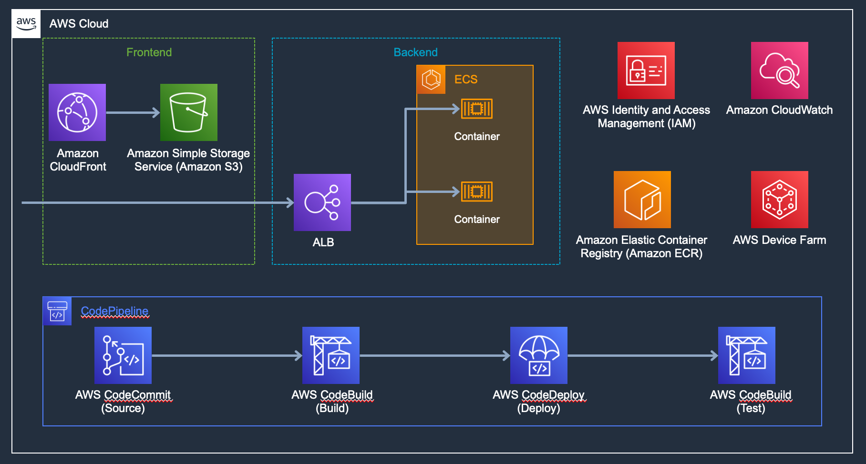866x464 pixels.
Task: Click the Amazon CloudWatch label
Action: point(780,110)
